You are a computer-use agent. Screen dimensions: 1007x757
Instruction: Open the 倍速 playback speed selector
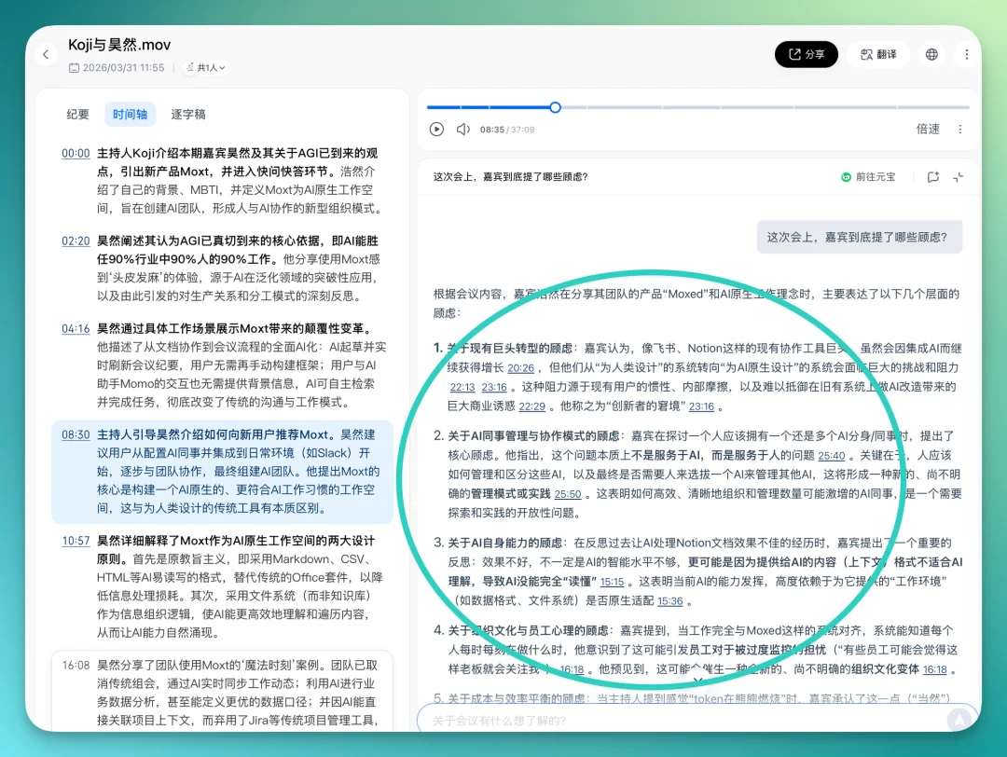tap(929, 130)
